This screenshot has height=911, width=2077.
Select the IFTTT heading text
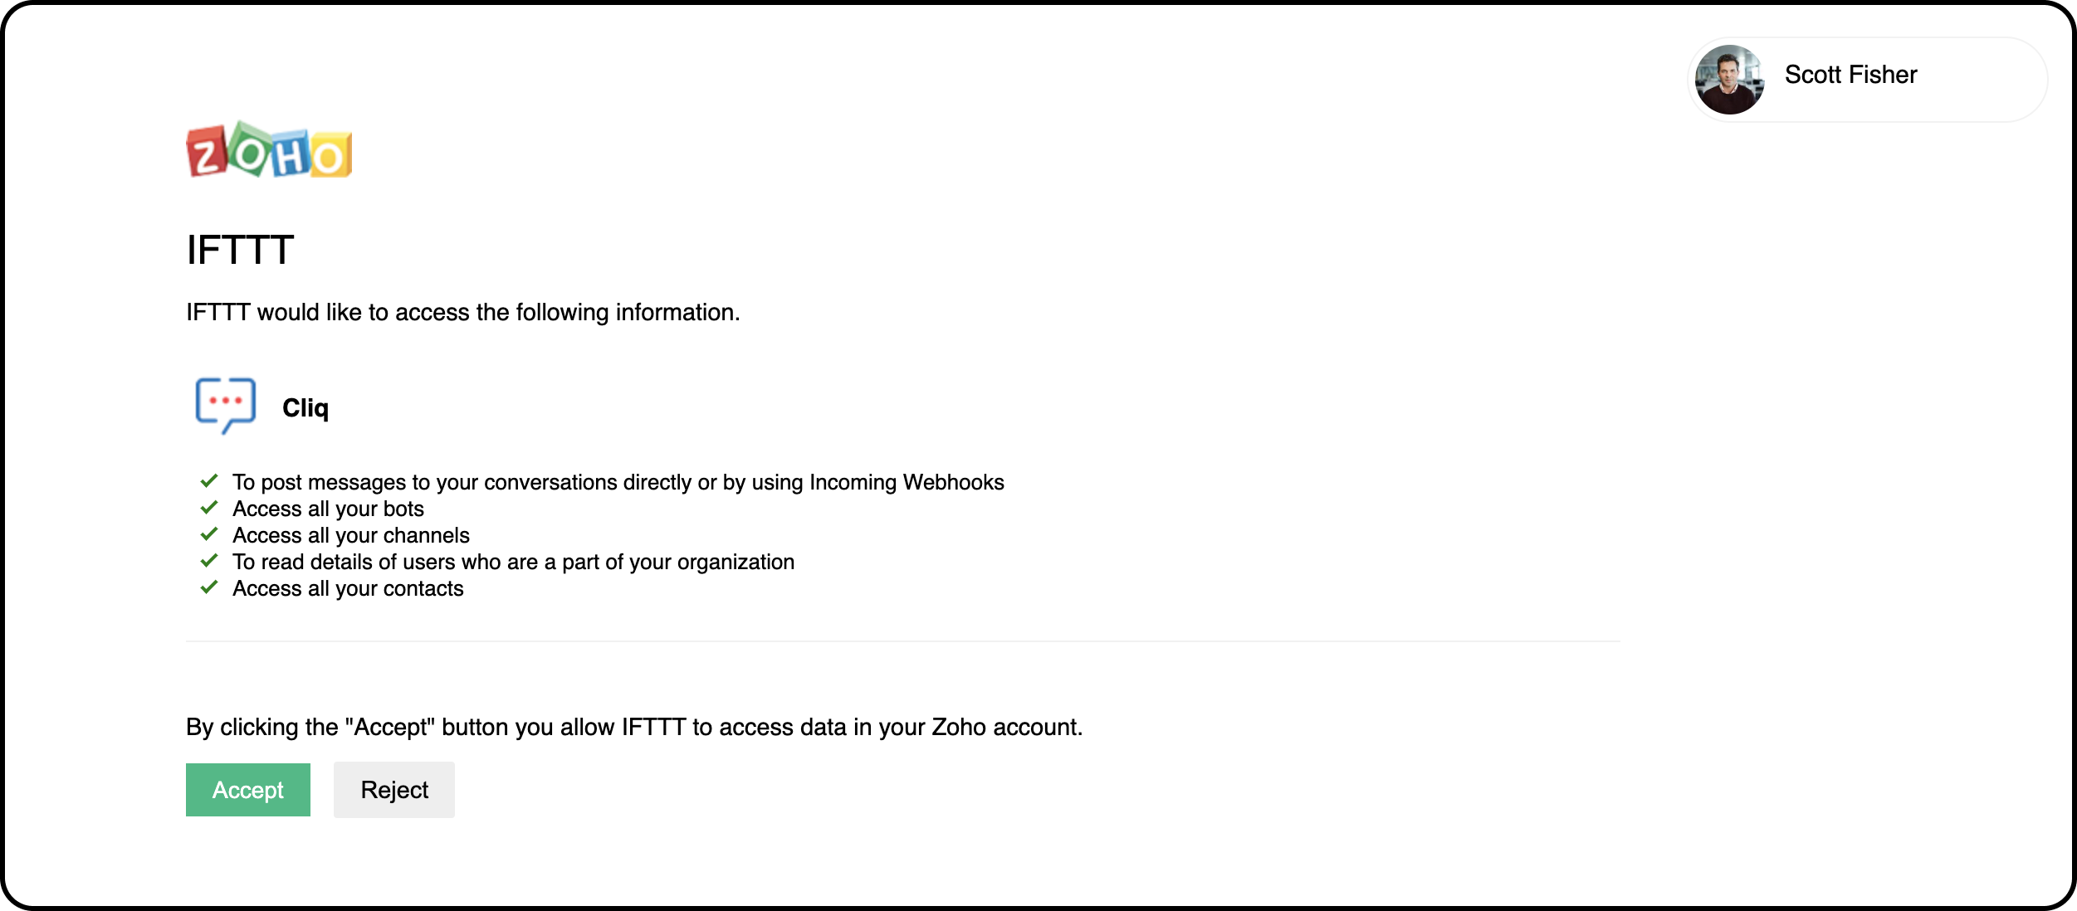click(x=240, y=251)
